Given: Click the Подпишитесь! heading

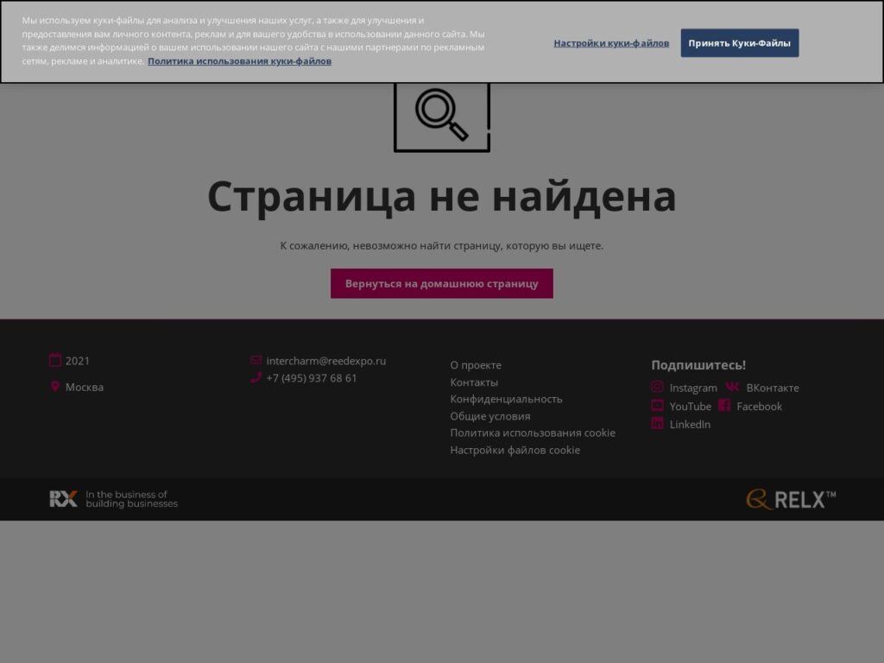Looking at the screenshot, I should click(698, 365).
